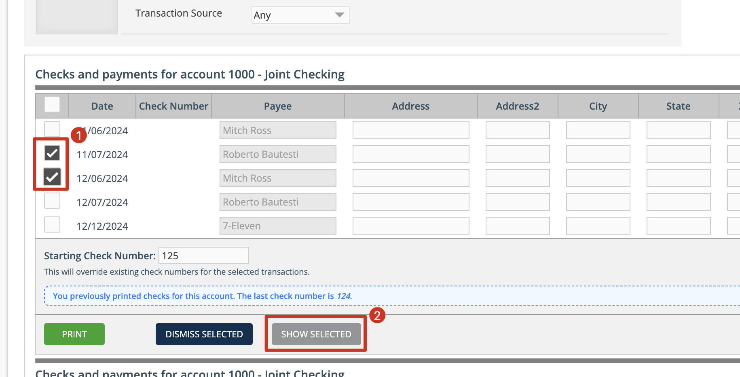740x377 pixels.
Task: Click the State field for 11/07/2024 row
Action: 679,154
